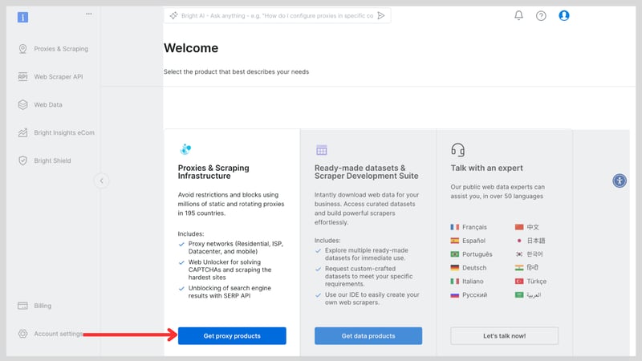
Task: Click Get data products button
Action: click(368, 335)
